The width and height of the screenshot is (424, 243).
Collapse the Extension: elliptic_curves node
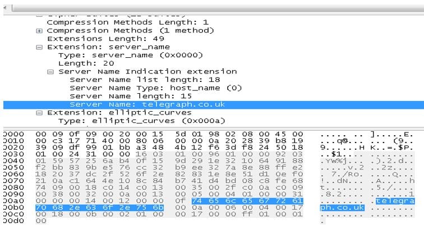pos(39,113)
